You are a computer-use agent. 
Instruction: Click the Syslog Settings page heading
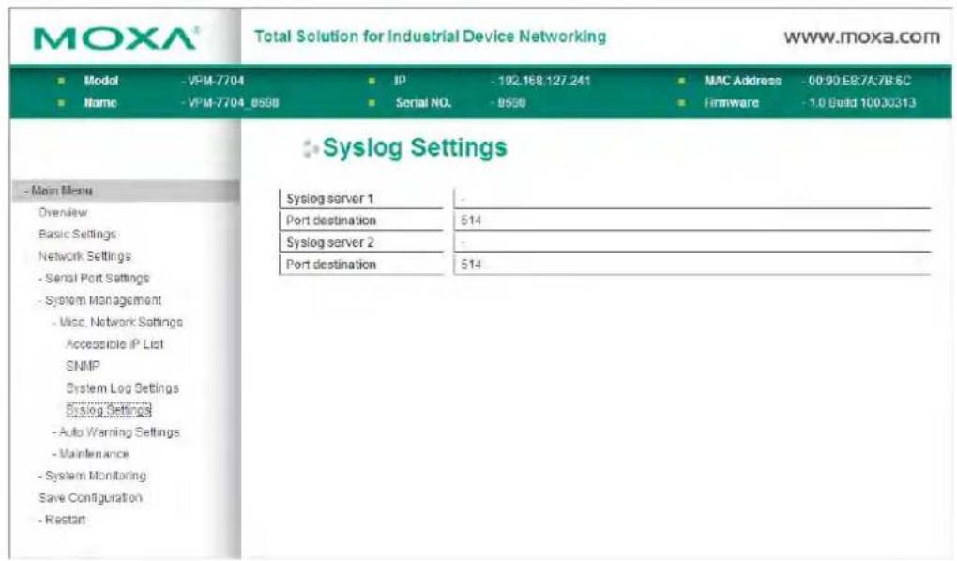click(x=415, y=147)
